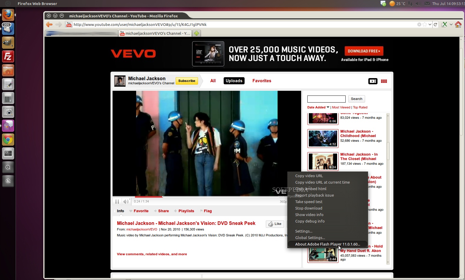Open the URL bar history dropdown
The image size is (465, 280).
pyautogui.click(x=430, y=24)
